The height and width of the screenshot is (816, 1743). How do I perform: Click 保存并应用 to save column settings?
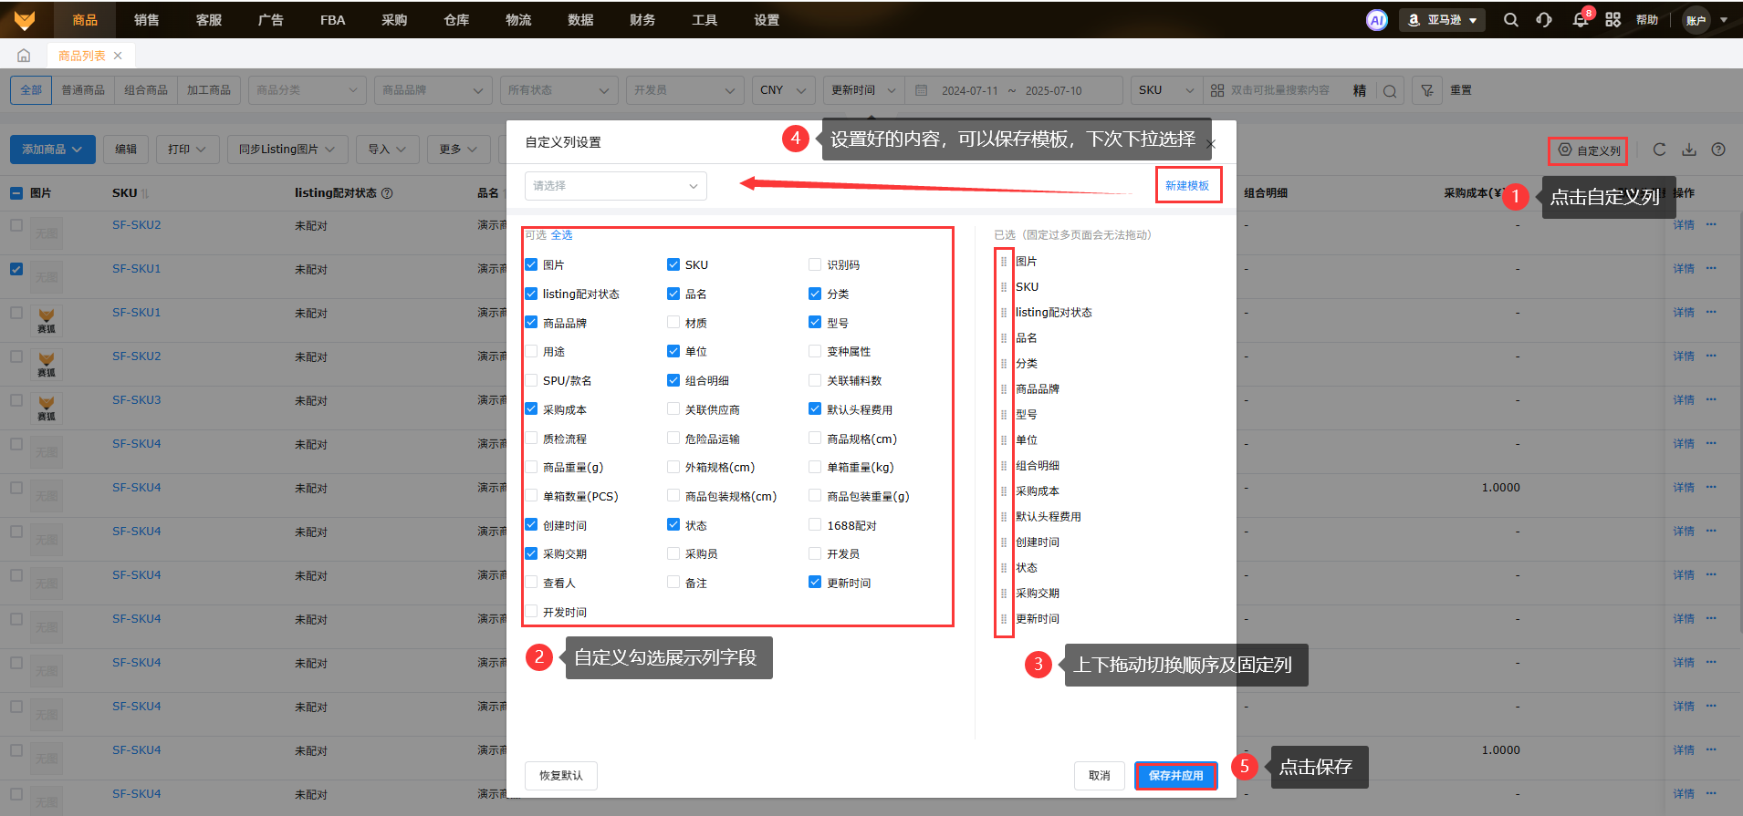click(x=1176, y=776)
